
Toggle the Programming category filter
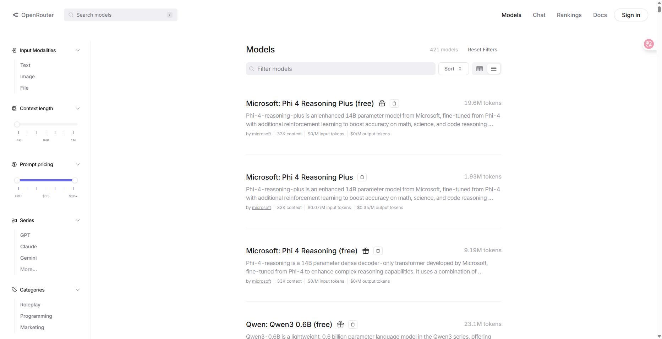click(36, 316)
